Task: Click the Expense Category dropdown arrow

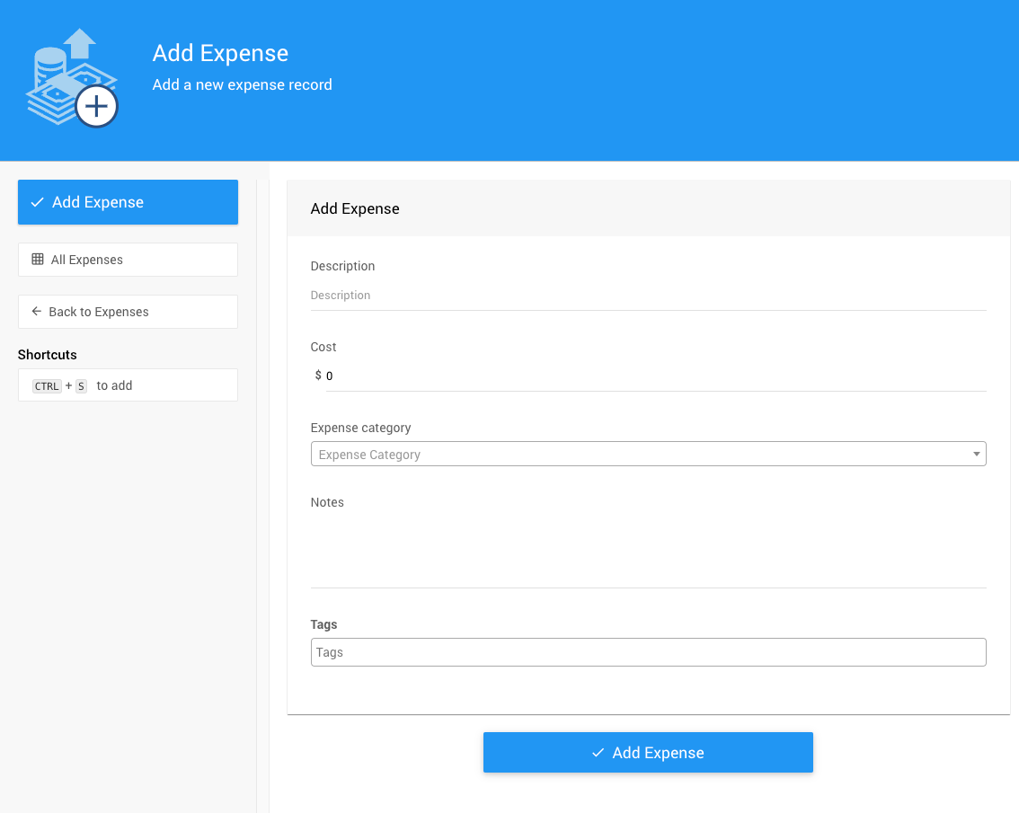Action: click(x=976, y=455)
